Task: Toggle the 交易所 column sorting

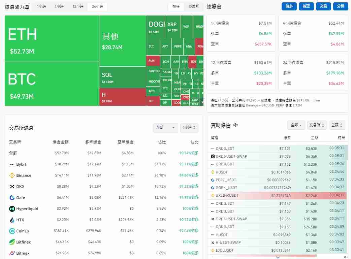Action: pos(317,125)
